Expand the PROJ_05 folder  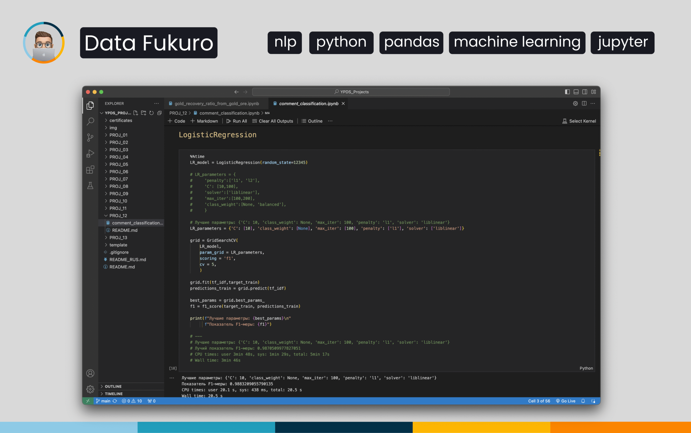(x=118, y=165)
